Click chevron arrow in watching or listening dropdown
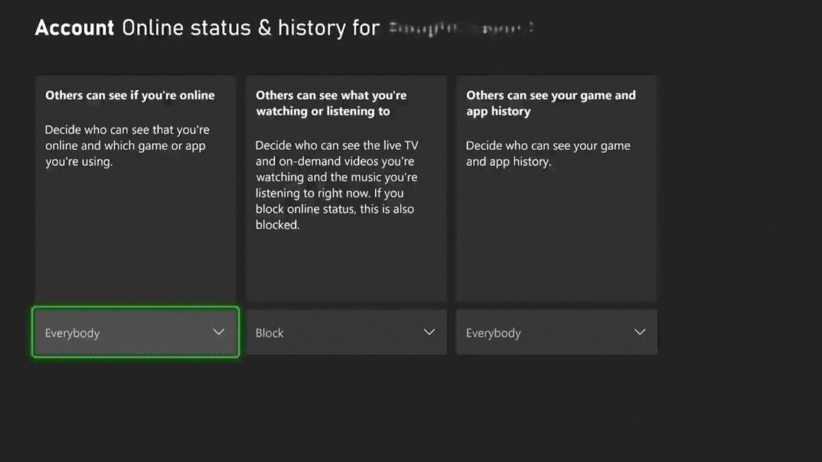Viewport: 822px width, 462px height. [429, 332]
